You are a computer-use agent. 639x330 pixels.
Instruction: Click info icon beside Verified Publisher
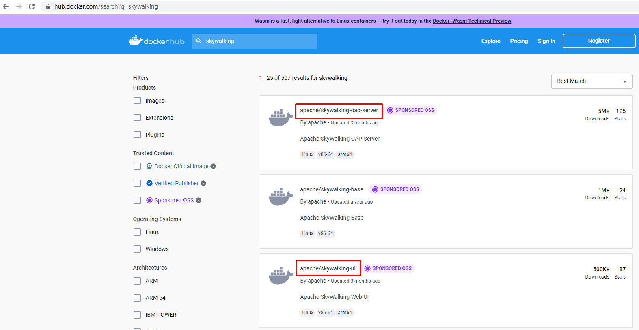(203, 183)
